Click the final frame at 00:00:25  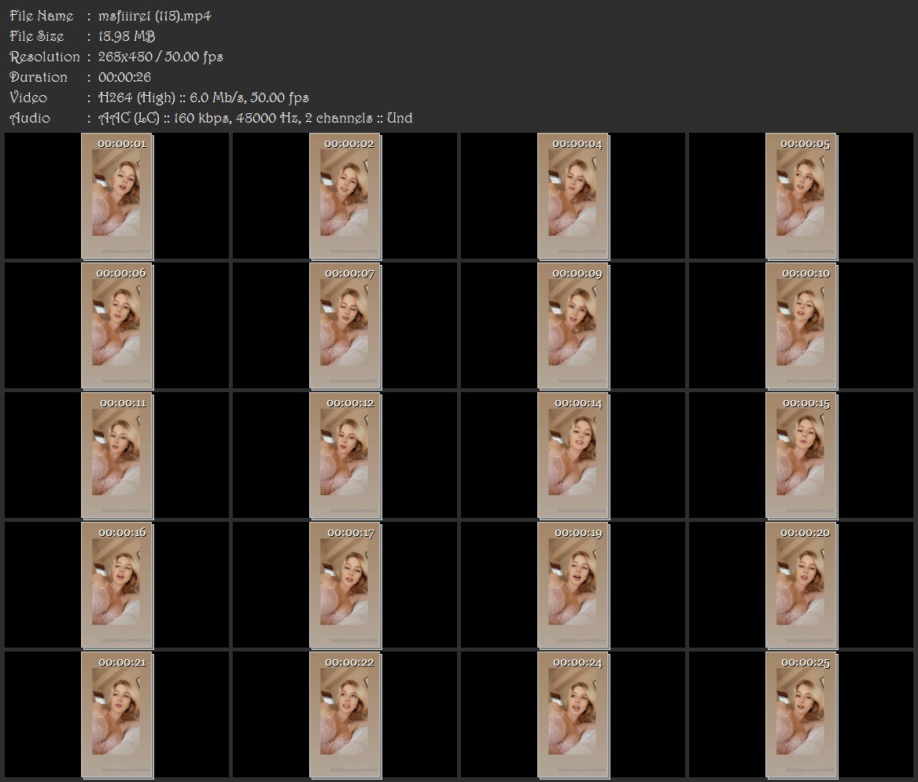pyautogui.click(x=802, y=715)
